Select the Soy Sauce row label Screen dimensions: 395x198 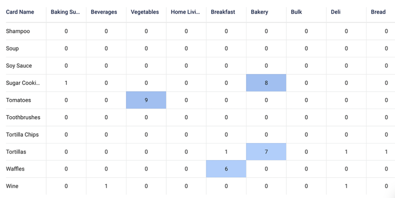pos(19,66)
